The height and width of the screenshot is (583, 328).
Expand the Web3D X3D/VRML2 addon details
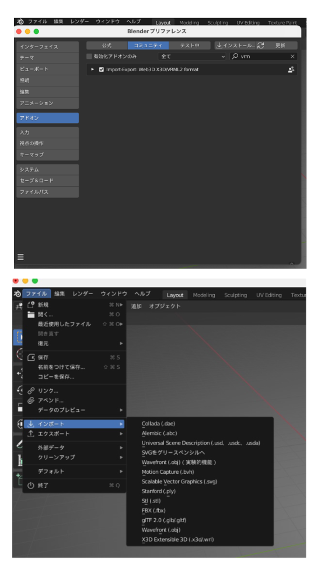coord(93,69)
